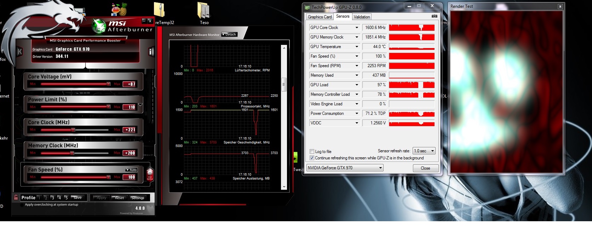The width and height of the screenshot is (592, 229).
Task: Click the Power Limit slider handle
Action: (x=109, y=107)
